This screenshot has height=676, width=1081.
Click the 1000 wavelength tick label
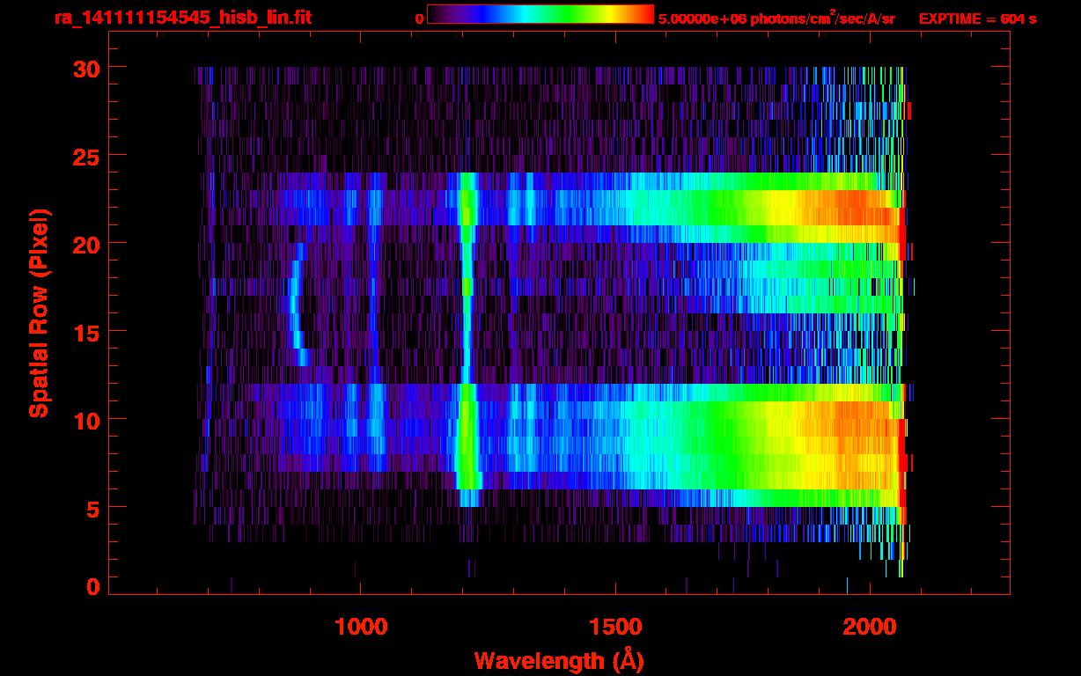coord(361,627)
